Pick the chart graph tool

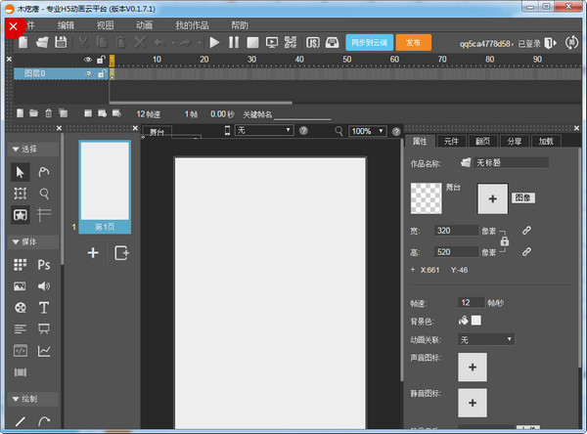[44, 351]
